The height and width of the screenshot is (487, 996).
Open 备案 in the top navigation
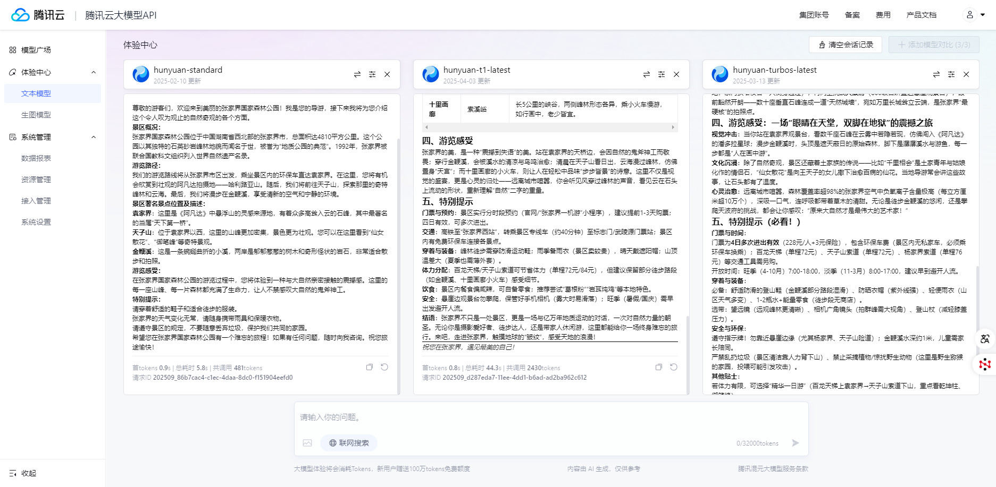click(x=852, y=15)
